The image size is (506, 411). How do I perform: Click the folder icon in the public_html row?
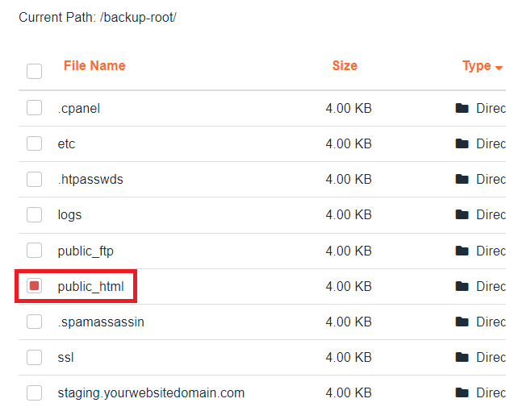pos(462,286)
